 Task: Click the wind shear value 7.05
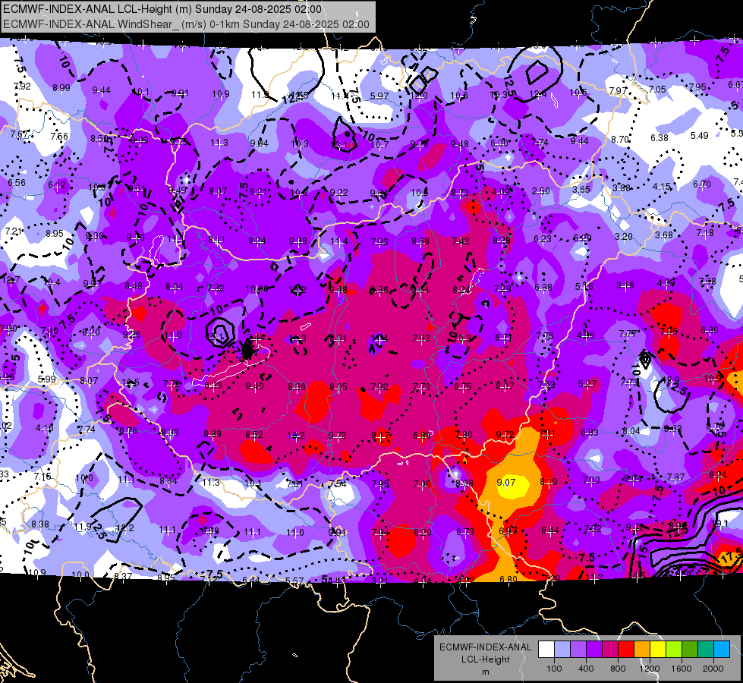pyautogui.click(x=656, y=89)
